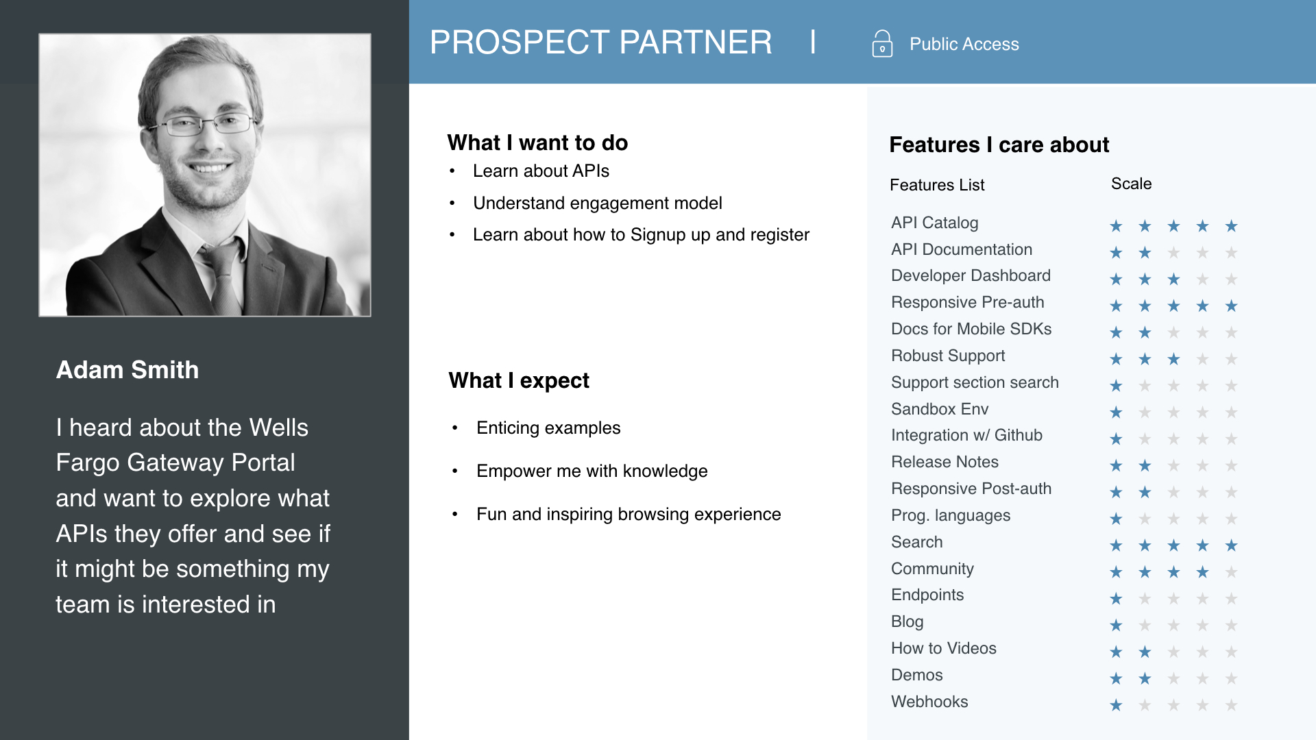
Task: Click the Features List column header
Action: [x=936, y=185]
